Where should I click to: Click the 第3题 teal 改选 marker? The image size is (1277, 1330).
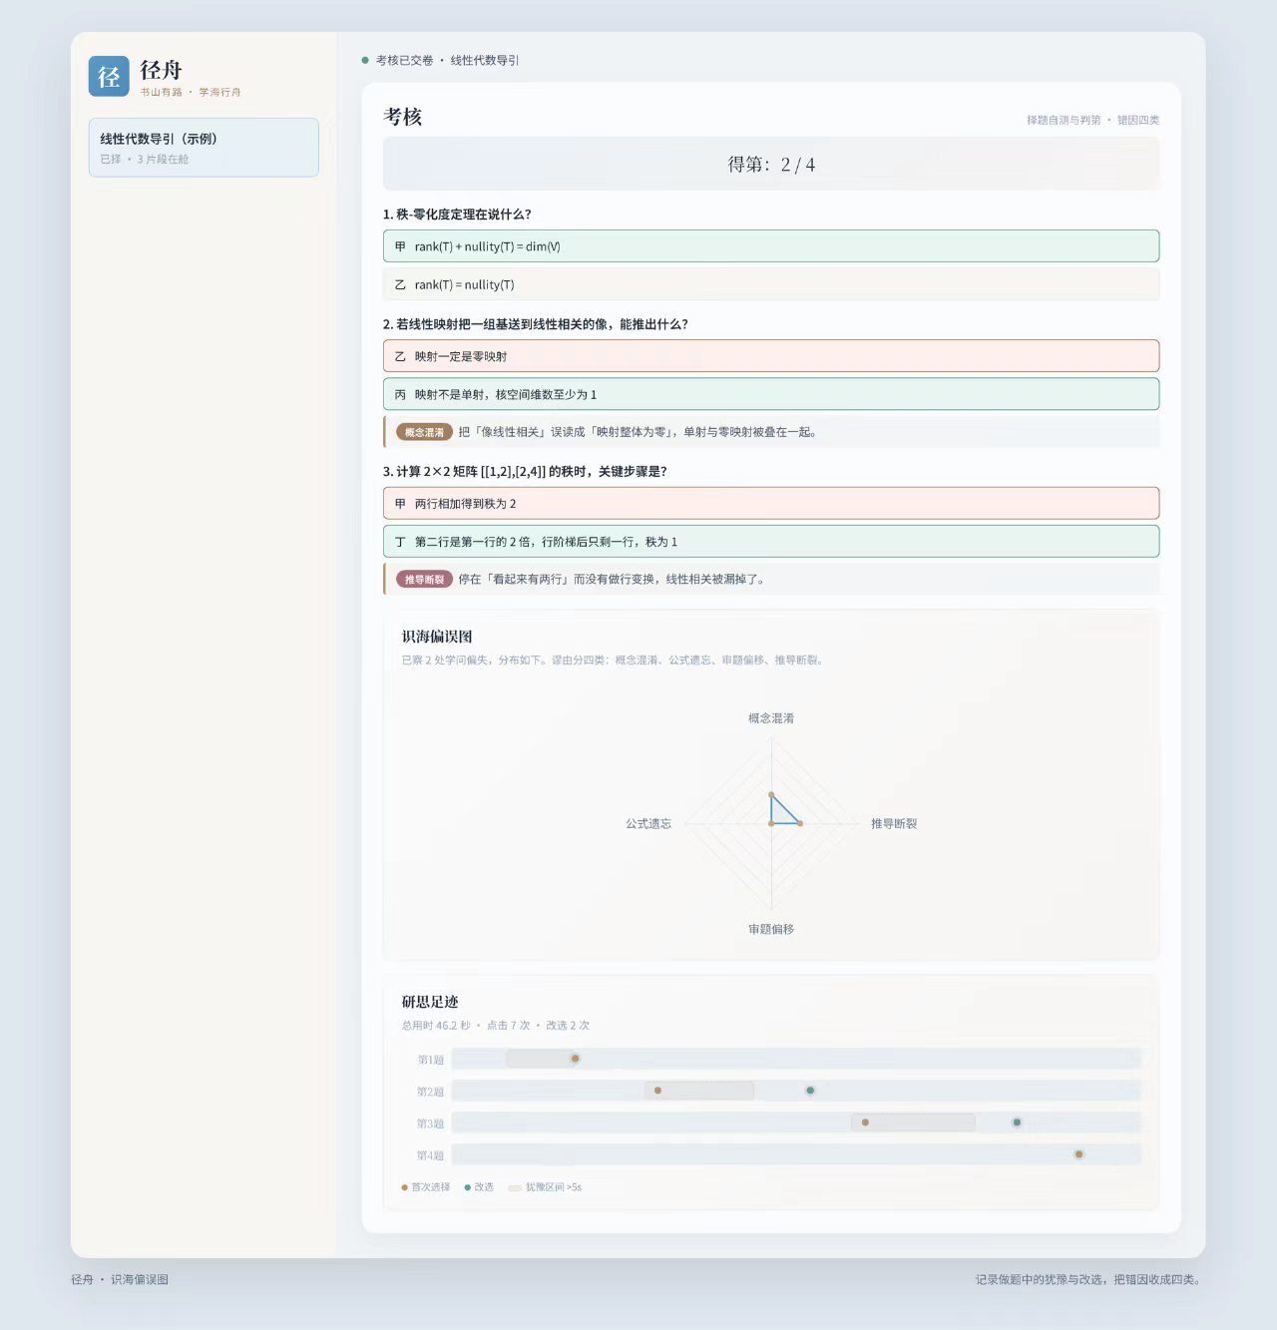[1017, 1122]
